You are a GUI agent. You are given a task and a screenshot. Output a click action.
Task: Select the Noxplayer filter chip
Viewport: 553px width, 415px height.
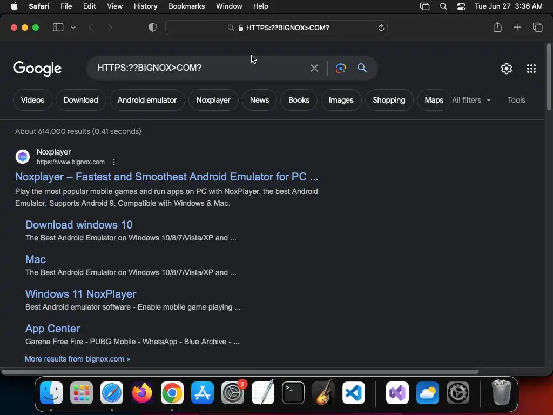coord(213,100)
